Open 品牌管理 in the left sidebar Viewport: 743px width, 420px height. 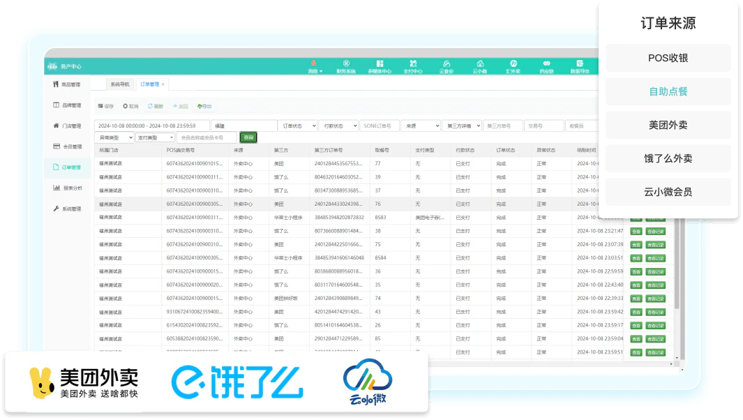tap(67, 105)
